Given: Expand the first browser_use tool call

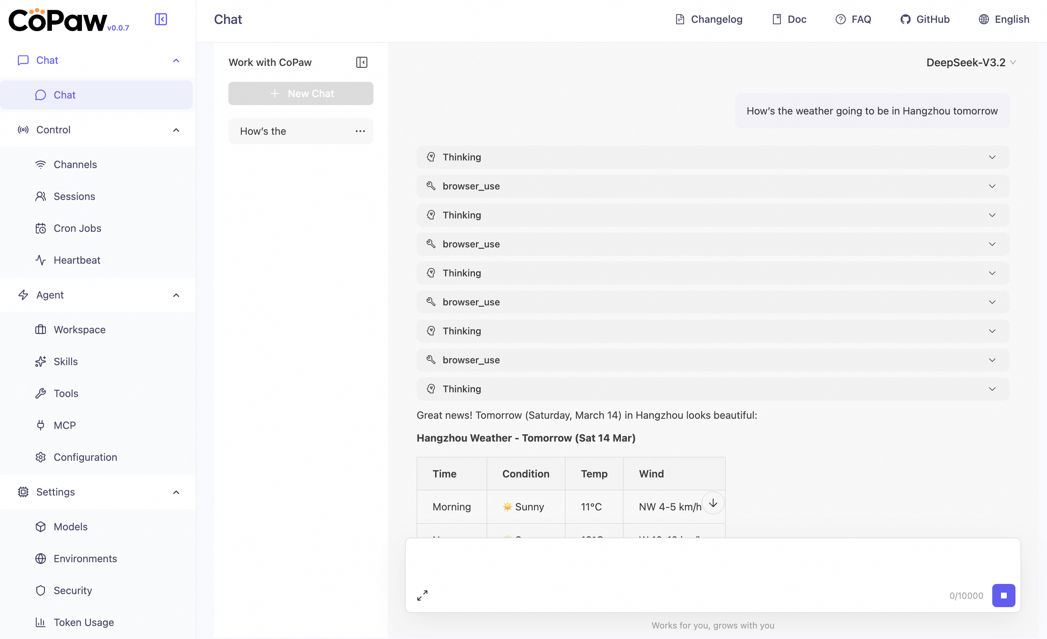Looking at the screenshot, I should pos(713,186).
